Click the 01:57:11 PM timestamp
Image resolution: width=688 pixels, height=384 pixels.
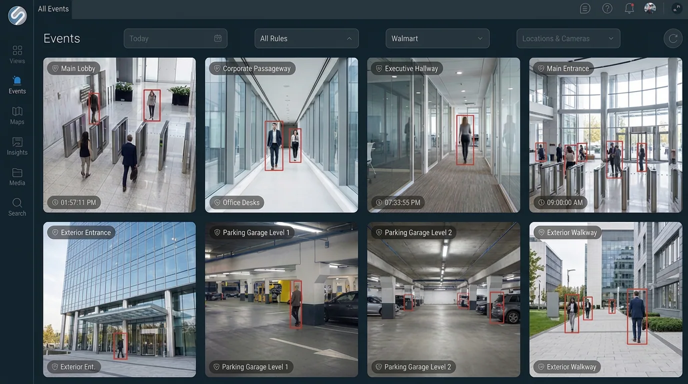[74, 202]
